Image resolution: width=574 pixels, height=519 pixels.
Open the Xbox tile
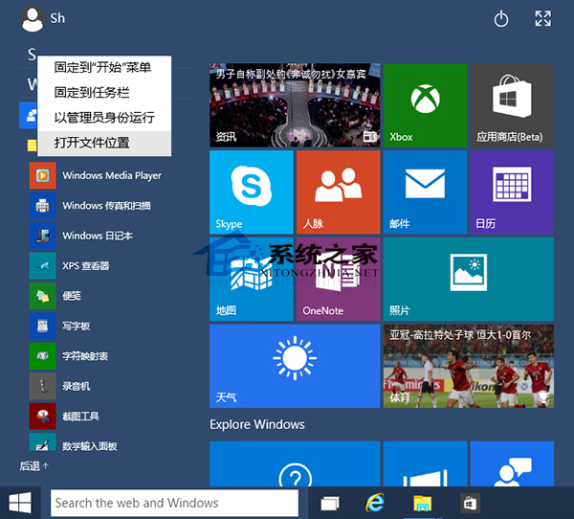click(425, 105)
